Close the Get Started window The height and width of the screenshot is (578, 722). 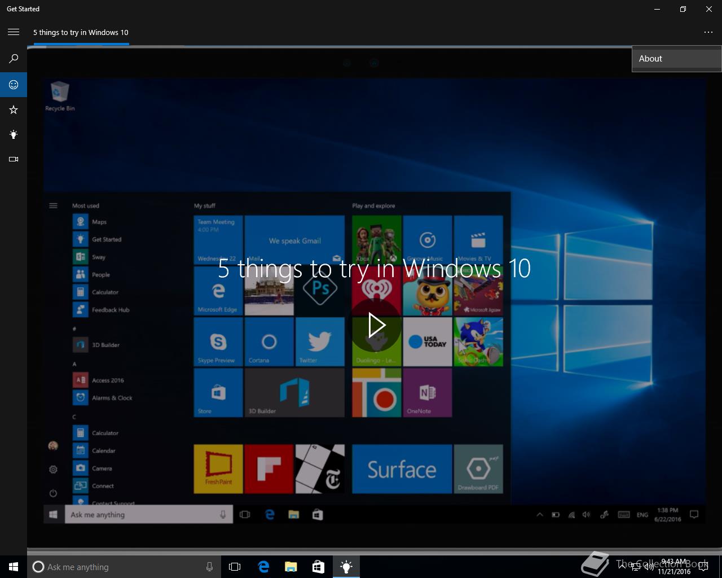coord(709,9)
